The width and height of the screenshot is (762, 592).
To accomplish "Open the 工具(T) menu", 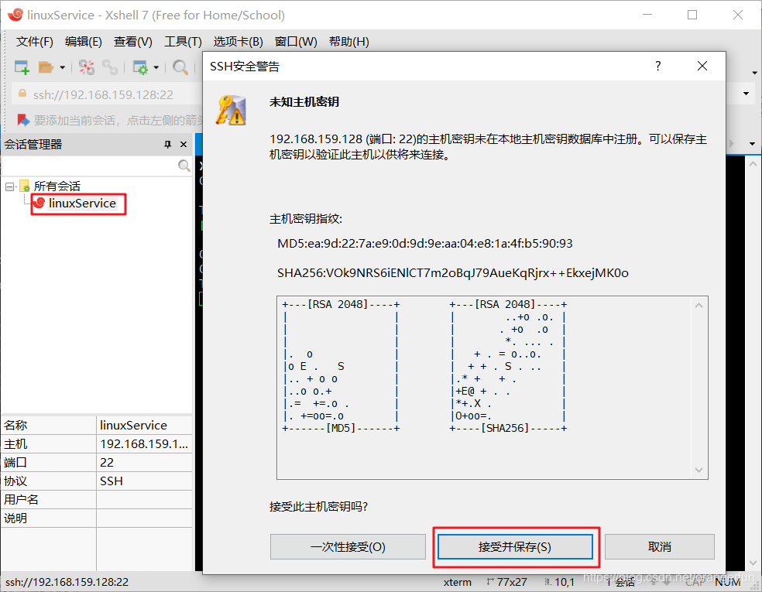I will 183,42.
